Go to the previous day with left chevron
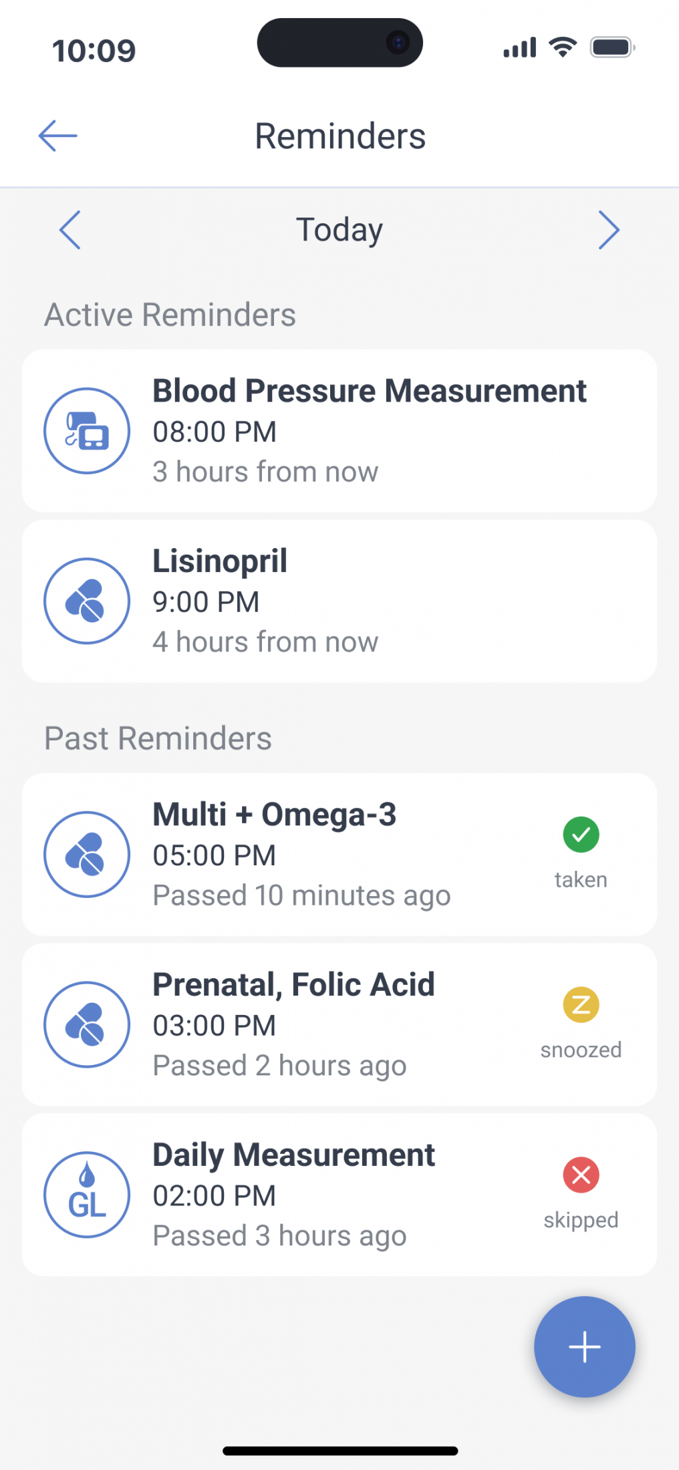The width and height of the screenshot is (679, 1470). 70,230
